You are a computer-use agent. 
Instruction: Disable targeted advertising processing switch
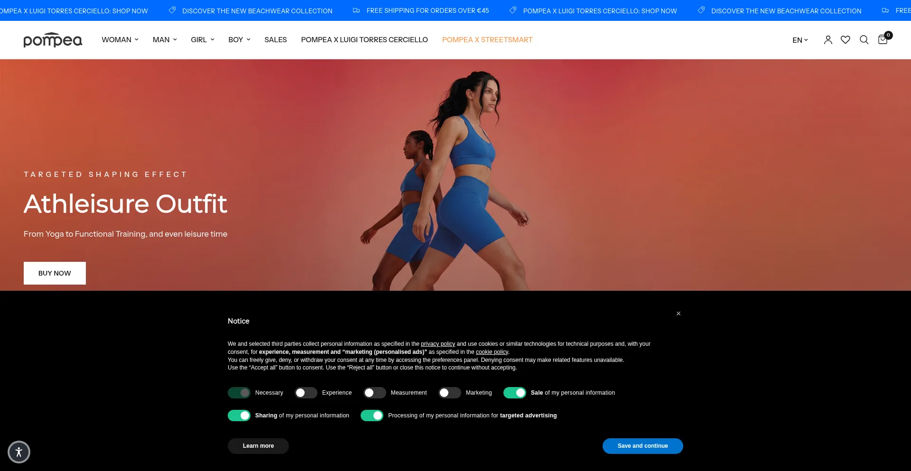[372, 416]
